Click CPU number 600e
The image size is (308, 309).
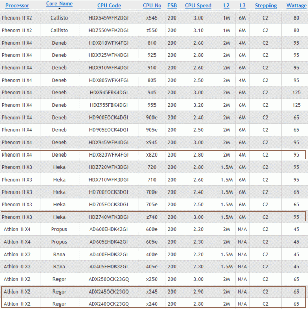pyautogui.click(x=152, y=229)
